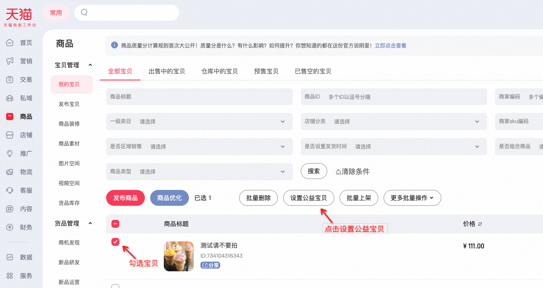Open the 商品类型 dropdown
The image size is (543, 288).
point(199,171)
